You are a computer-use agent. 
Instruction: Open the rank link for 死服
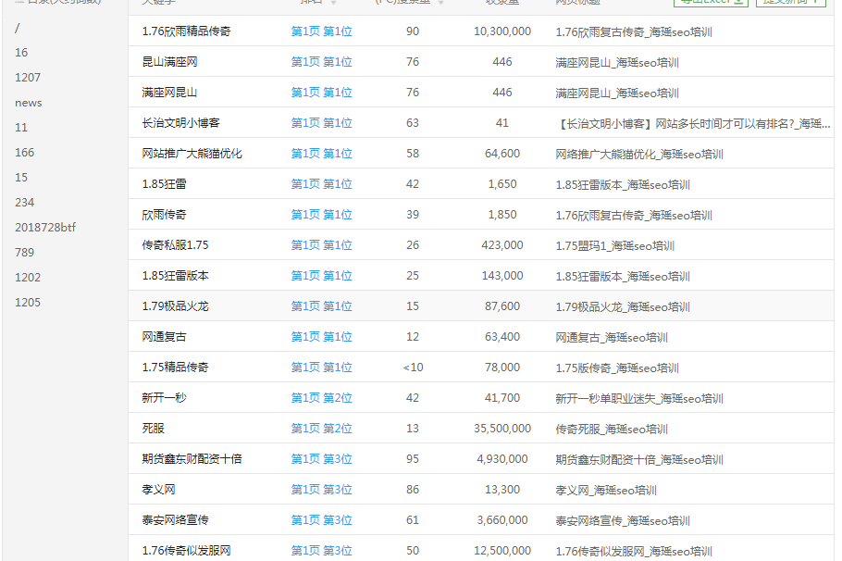(322, 429)
